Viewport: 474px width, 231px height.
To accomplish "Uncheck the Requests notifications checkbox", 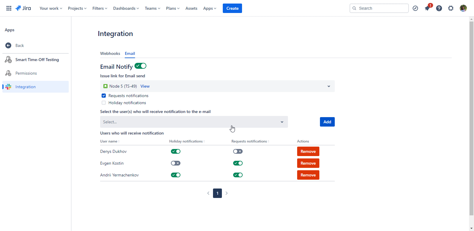I will pos(104,96).
